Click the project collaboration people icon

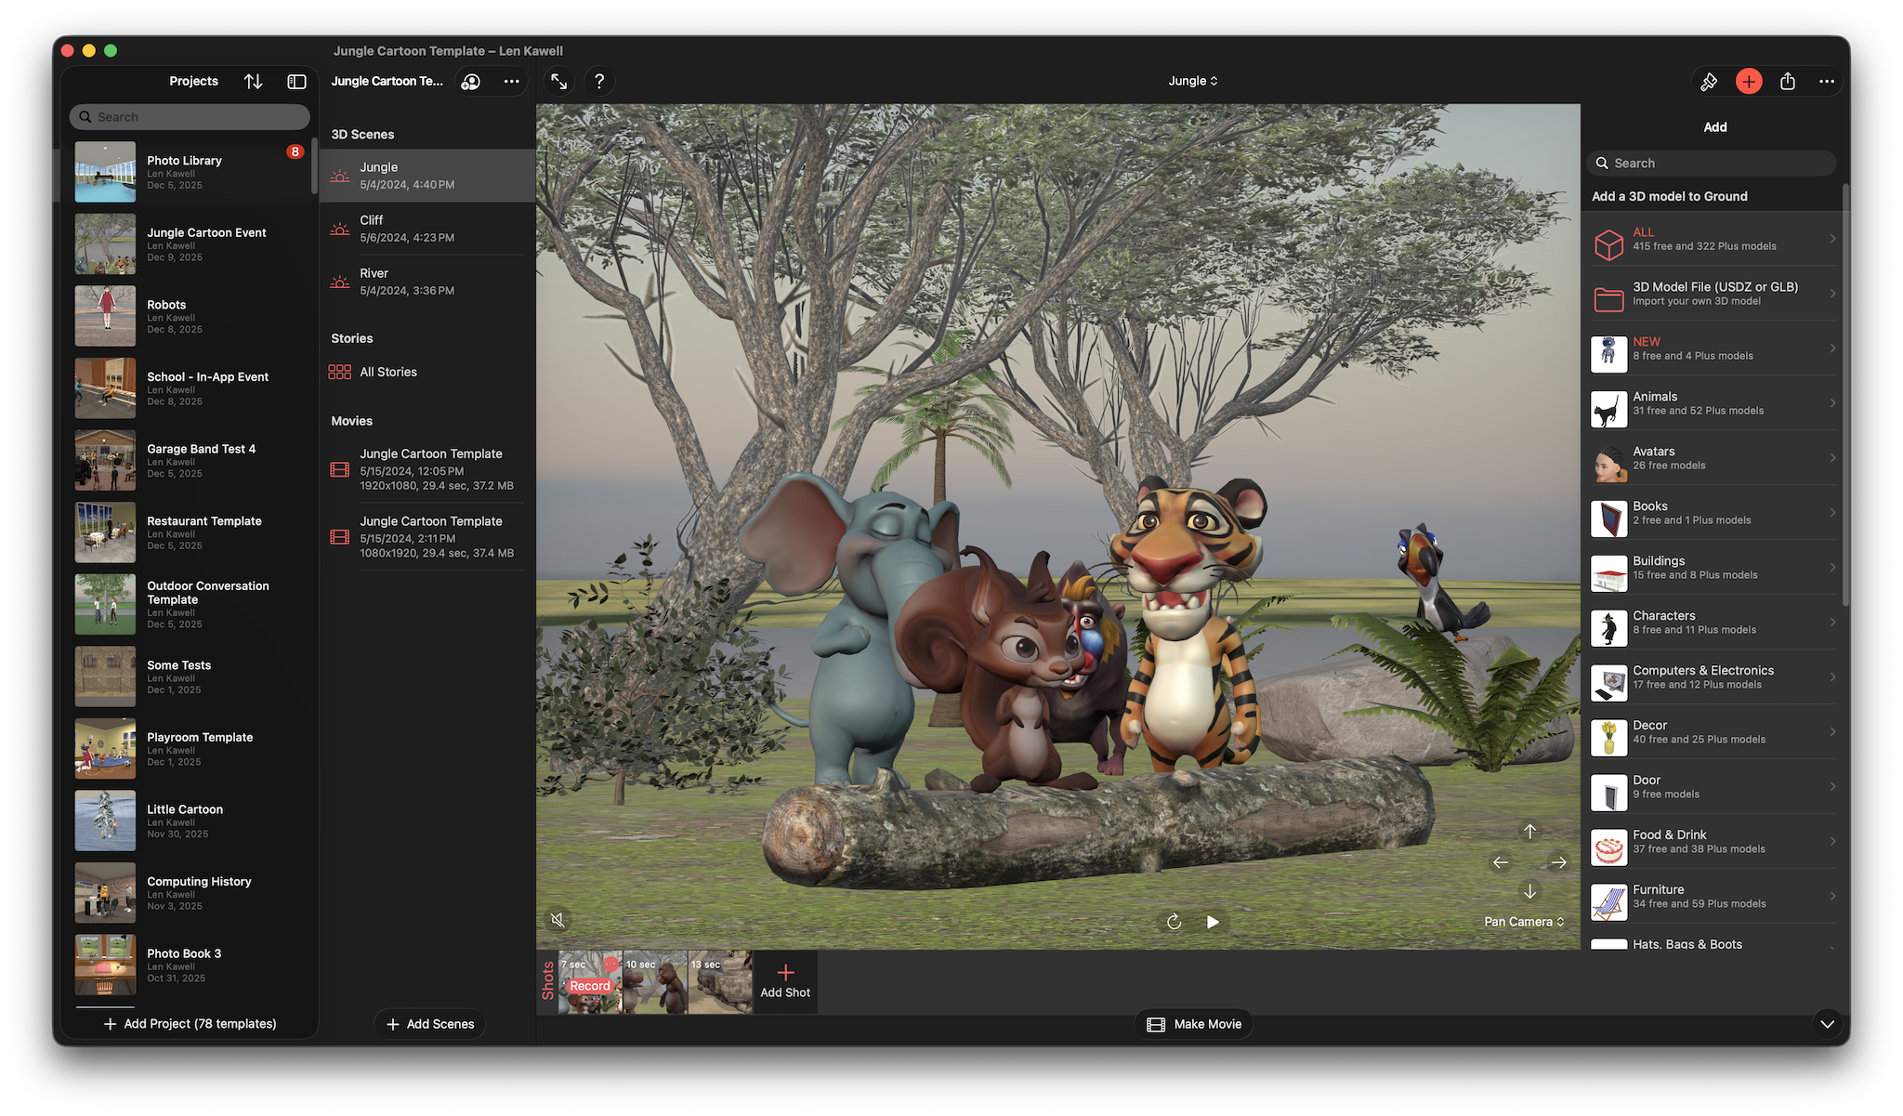[471, 82]
